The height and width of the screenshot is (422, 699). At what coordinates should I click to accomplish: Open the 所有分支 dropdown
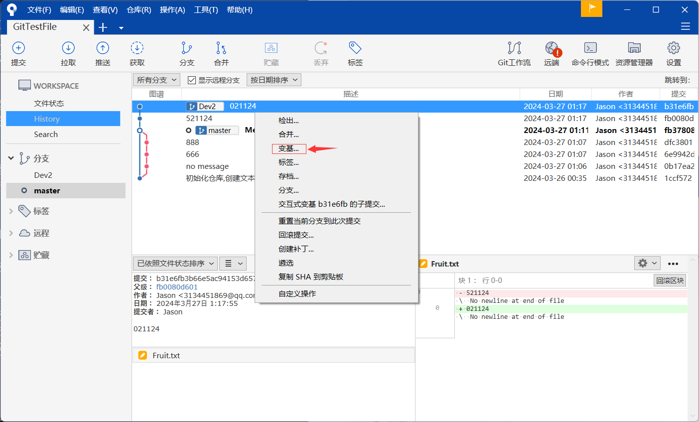click(x=157, y=80)
